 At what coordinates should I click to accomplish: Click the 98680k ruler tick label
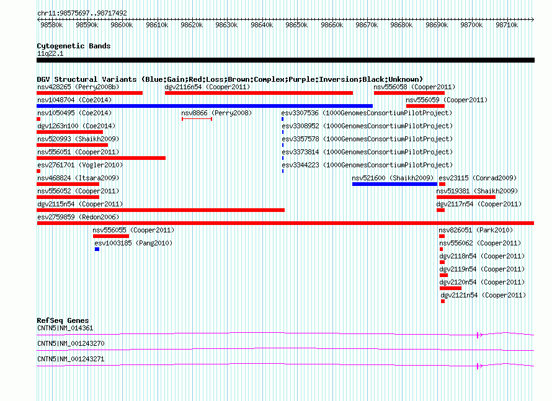(401, 25)
